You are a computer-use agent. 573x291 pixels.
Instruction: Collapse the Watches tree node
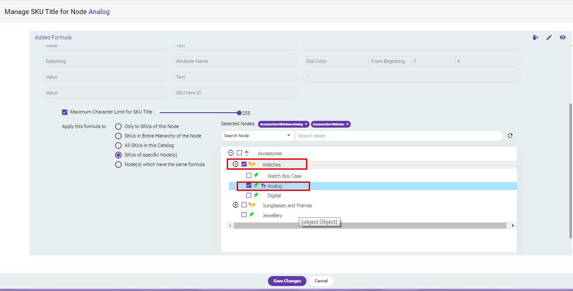[x=235, y=164]
